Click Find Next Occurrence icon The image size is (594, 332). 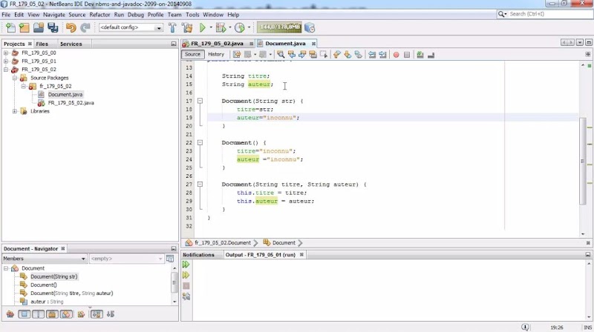302,55
